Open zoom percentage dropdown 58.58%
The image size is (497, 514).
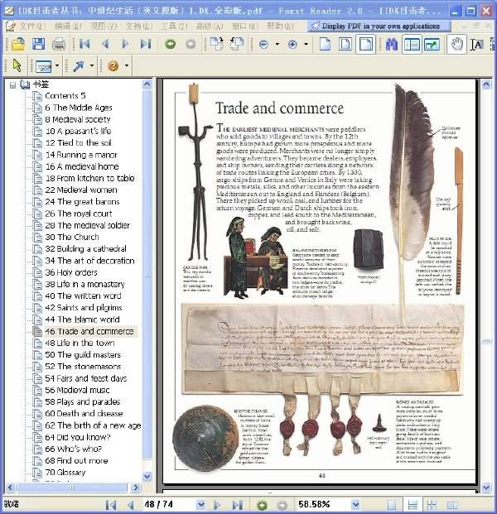(355, 505)
